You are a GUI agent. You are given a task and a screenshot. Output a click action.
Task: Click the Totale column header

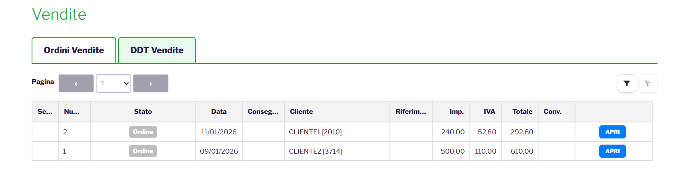coord(522,111)
